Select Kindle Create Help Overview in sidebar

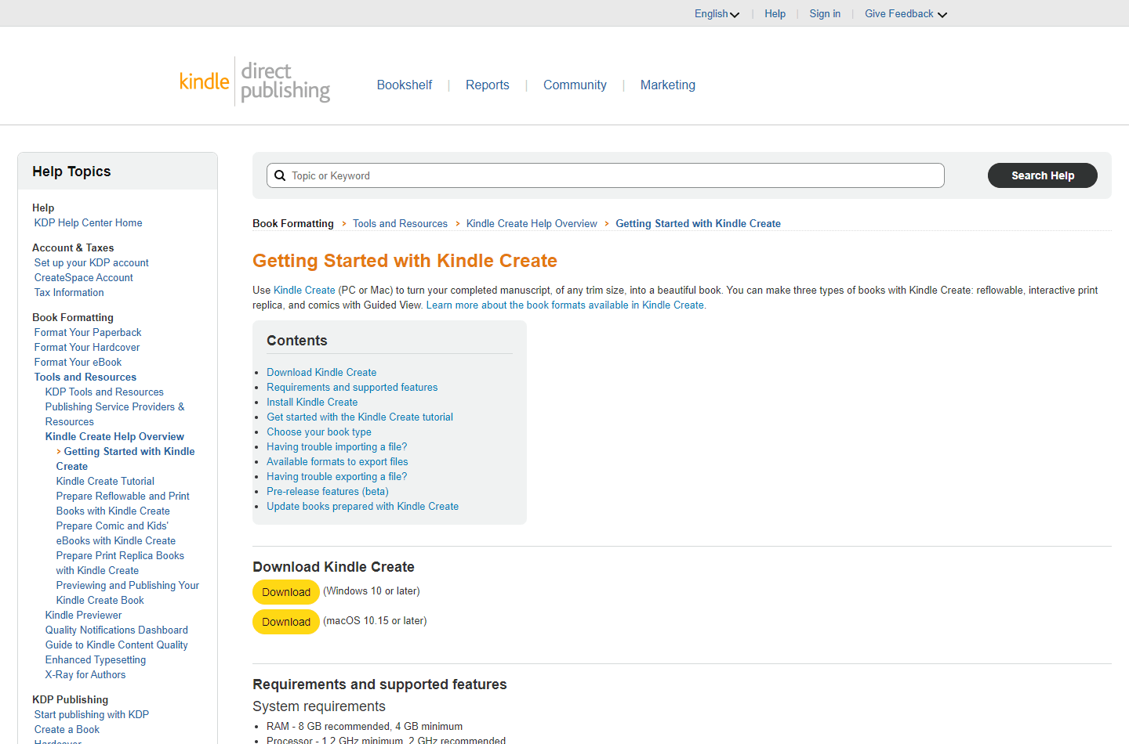coord(114,436)
